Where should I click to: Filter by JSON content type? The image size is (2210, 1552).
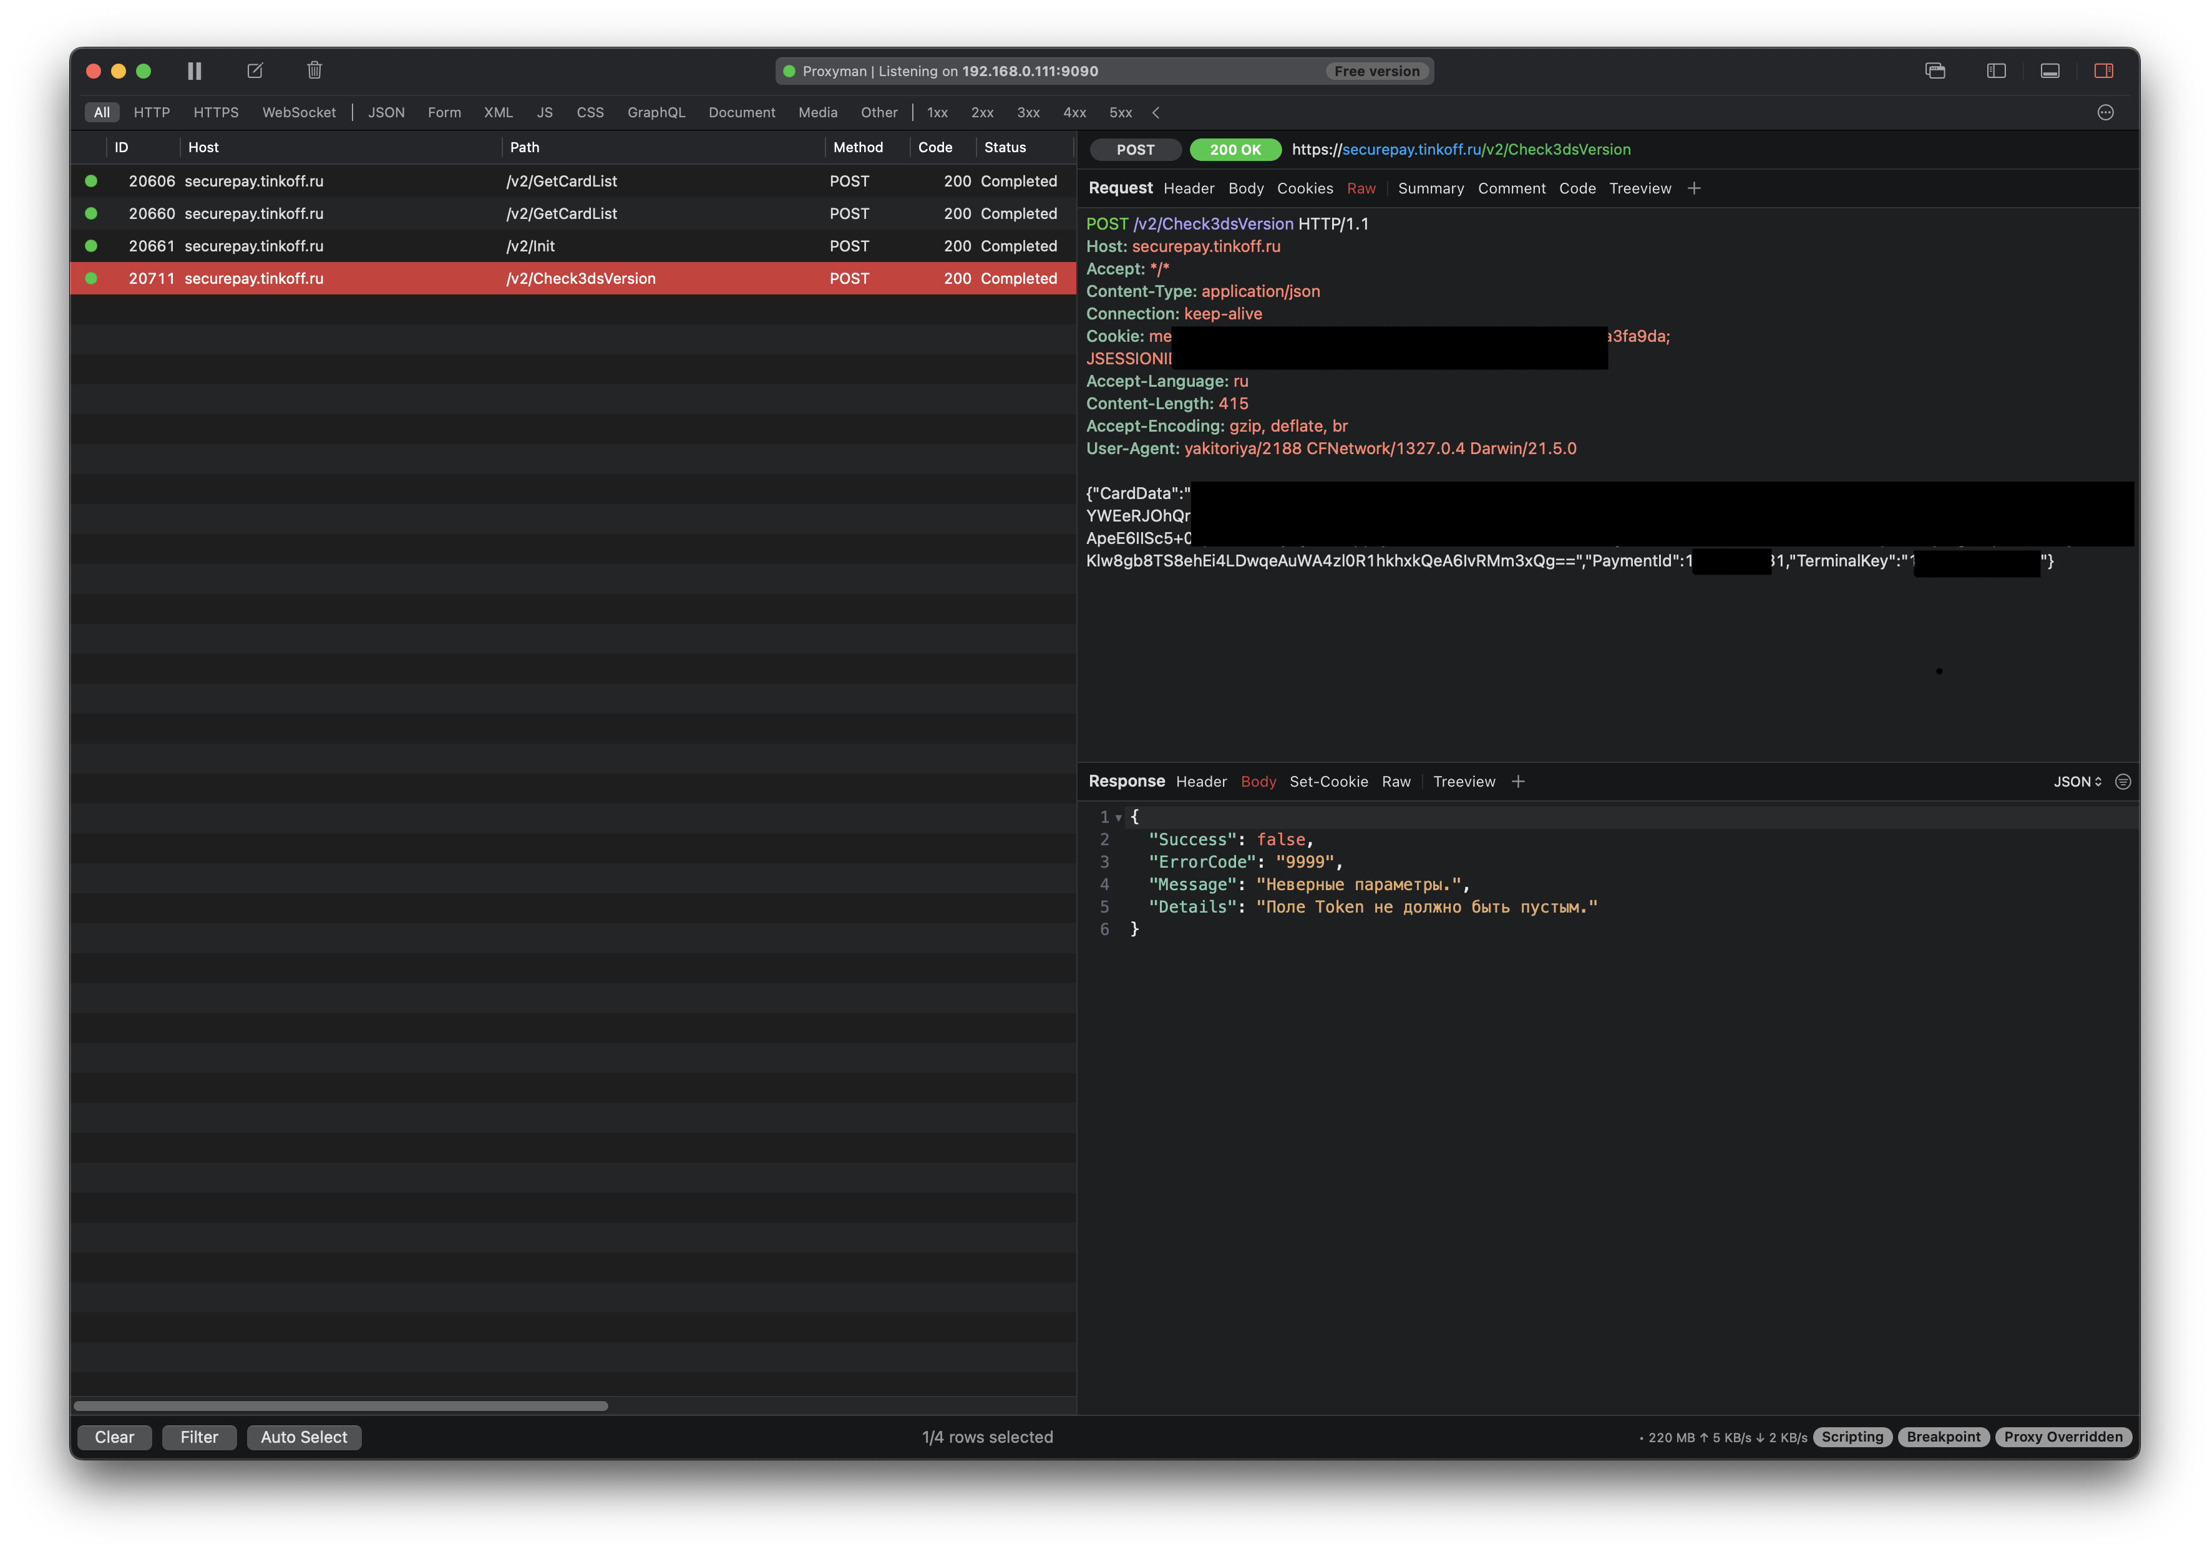pyautogui.click(x=386, y=112)
